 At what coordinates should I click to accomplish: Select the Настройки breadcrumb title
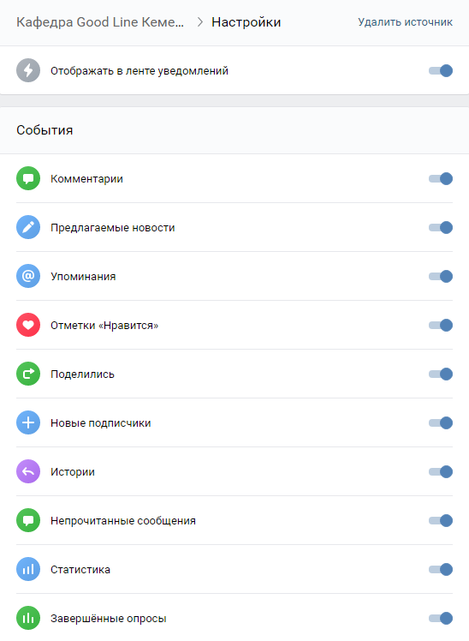click(246, 22)
